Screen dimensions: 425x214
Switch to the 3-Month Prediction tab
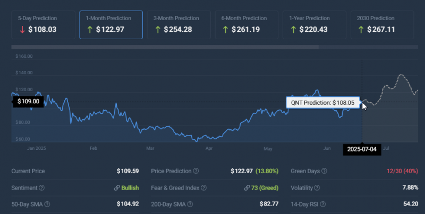pyautogui.click(x=178, y=24)
